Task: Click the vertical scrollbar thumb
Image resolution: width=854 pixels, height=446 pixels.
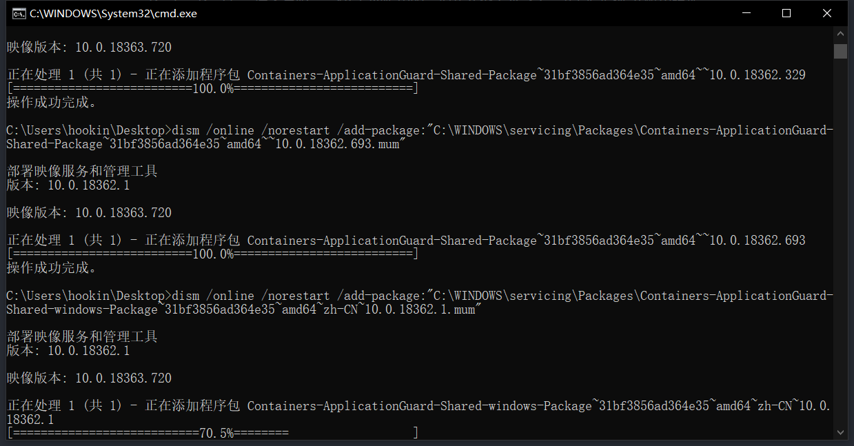Action: point(840,51)
